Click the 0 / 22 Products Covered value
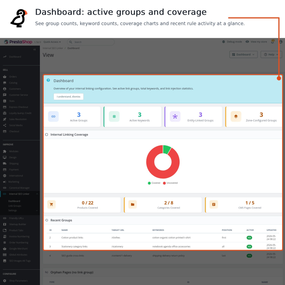285x285 pixels. pyautogui.click(x=87, y=203)
